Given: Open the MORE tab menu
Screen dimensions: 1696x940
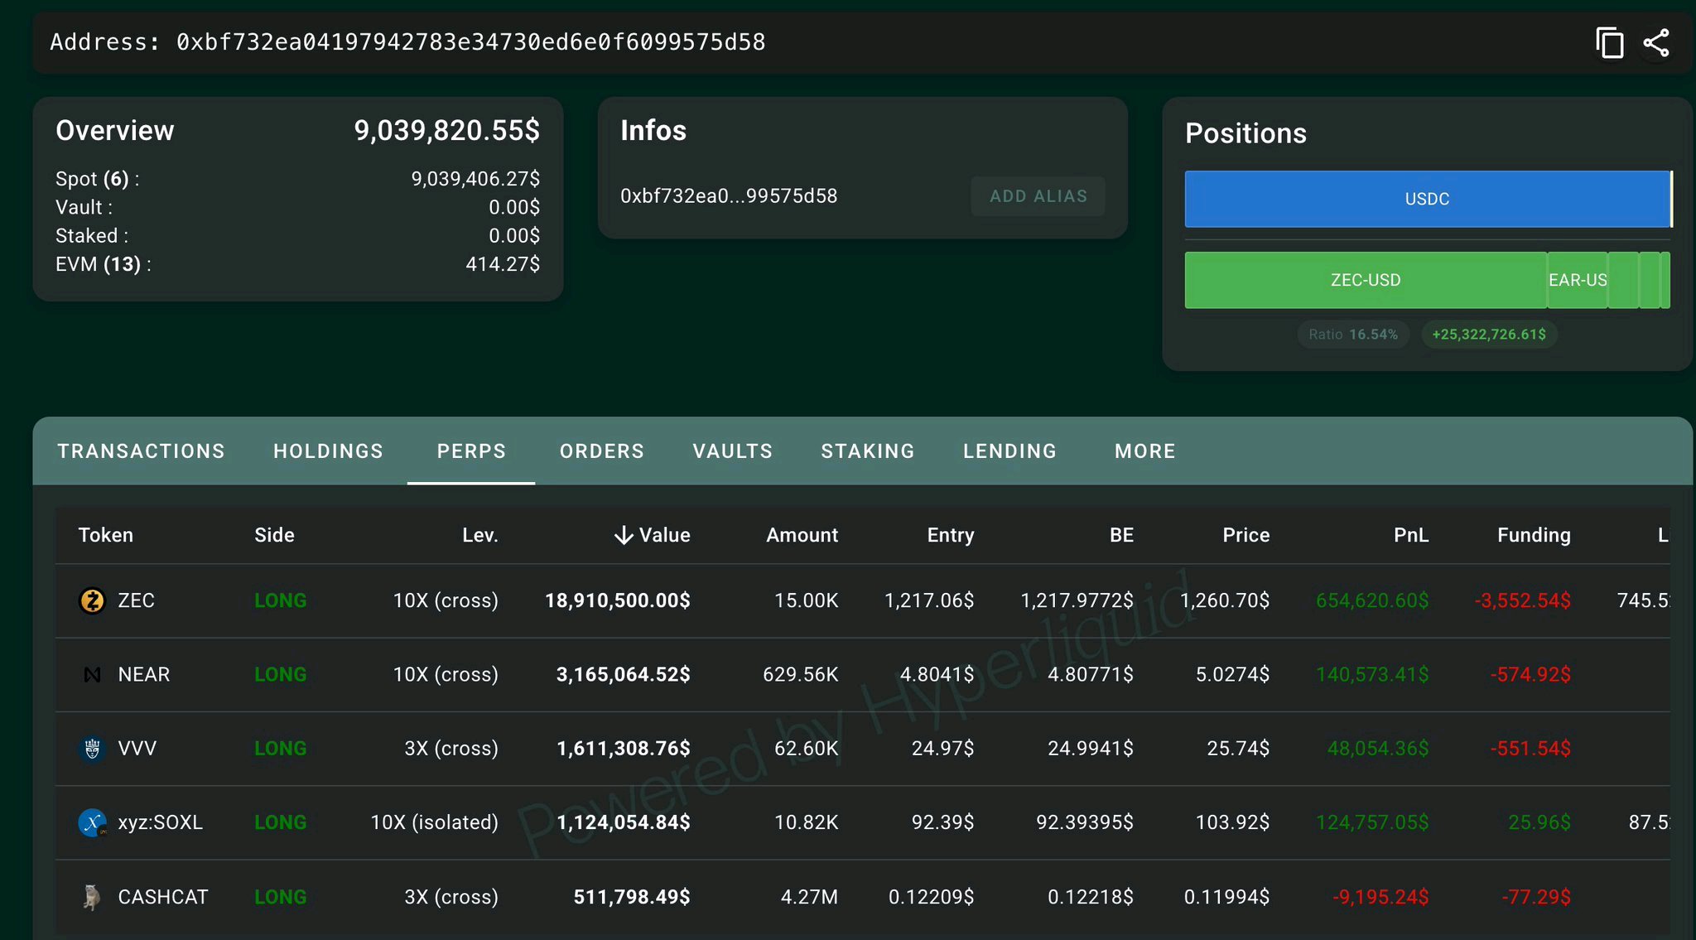Looking at the screenshot, I should click(1144, 451).
